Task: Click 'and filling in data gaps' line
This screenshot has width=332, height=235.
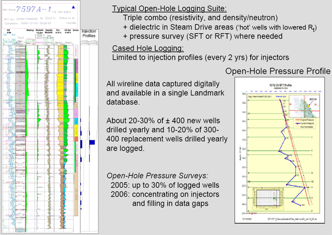Action: (x=170, y=204)
